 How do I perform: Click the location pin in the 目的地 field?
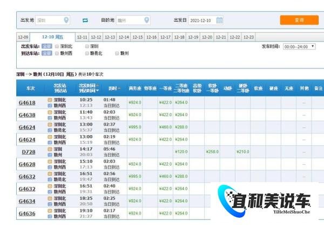[x=146, y=20]
